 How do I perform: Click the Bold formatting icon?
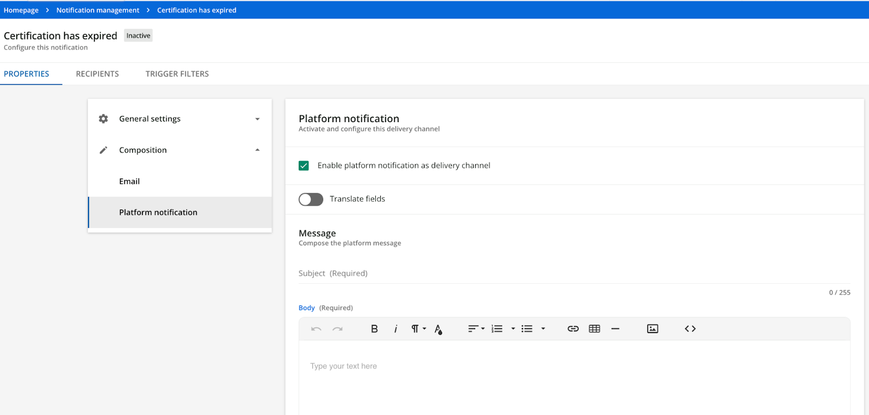pos(374,329)
